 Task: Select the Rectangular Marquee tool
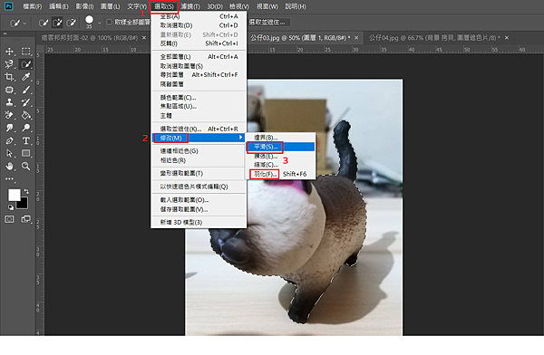[26, 52]
